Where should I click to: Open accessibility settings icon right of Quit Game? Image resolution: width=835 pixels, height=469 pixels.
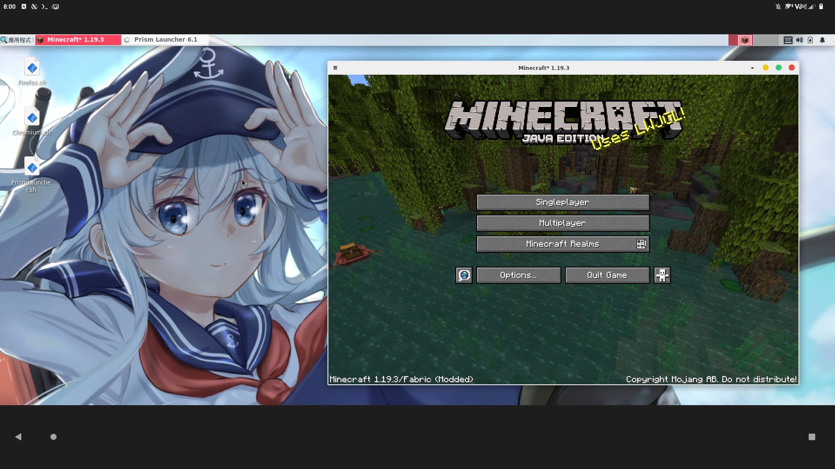coord(662,275)
